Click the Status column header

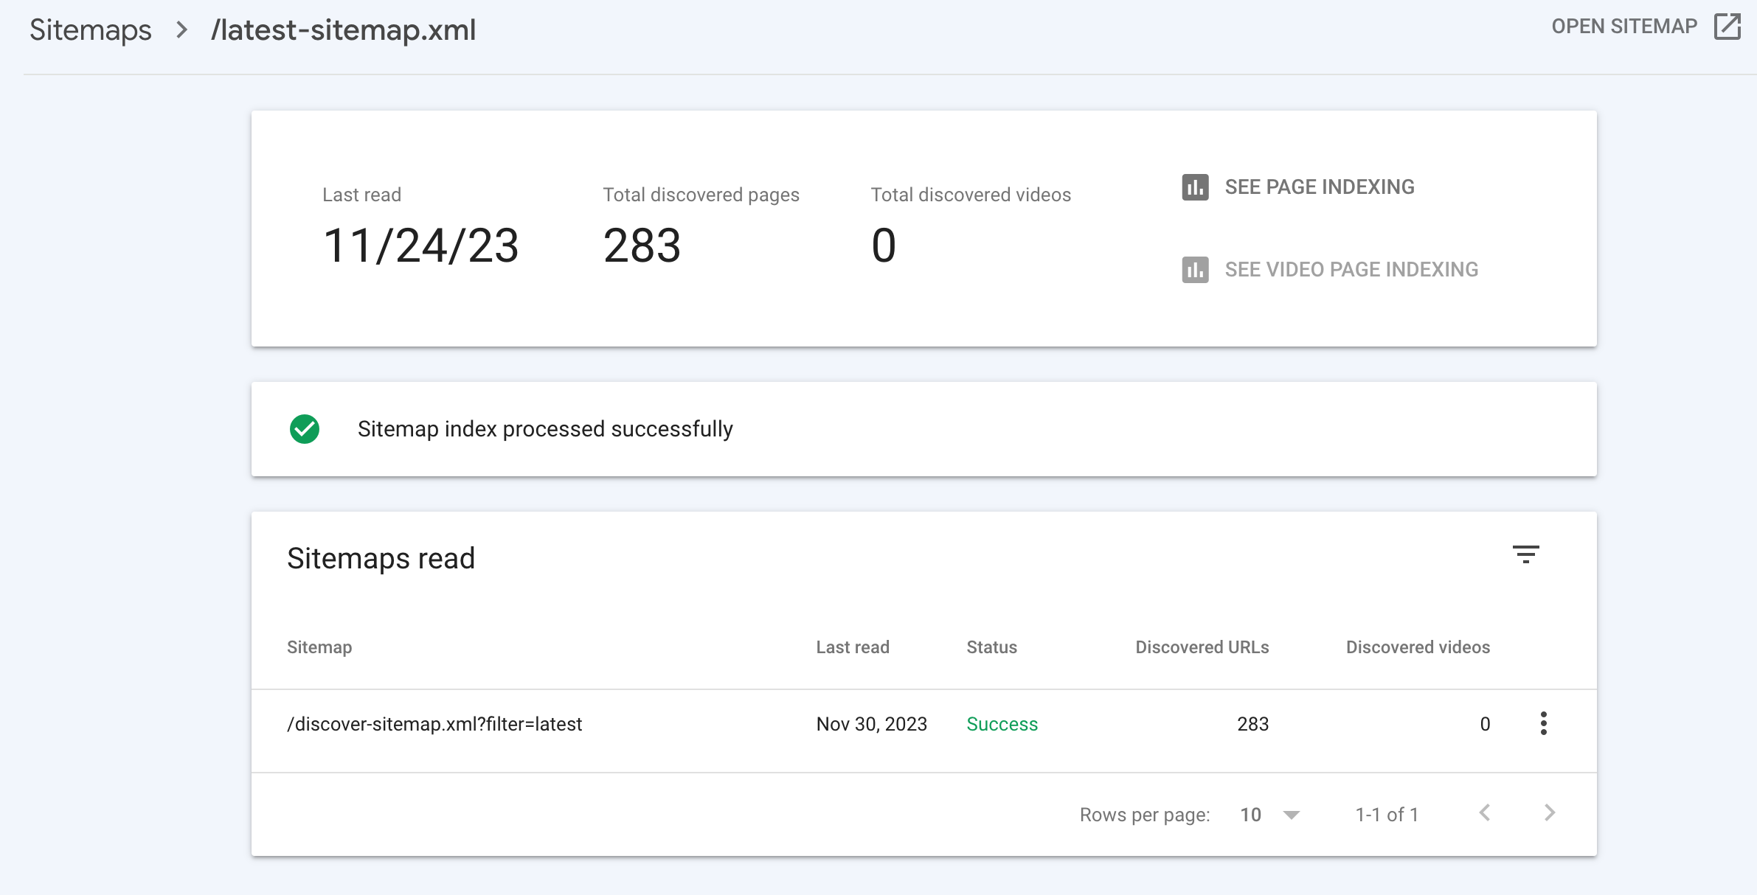(x=991, y=647)
